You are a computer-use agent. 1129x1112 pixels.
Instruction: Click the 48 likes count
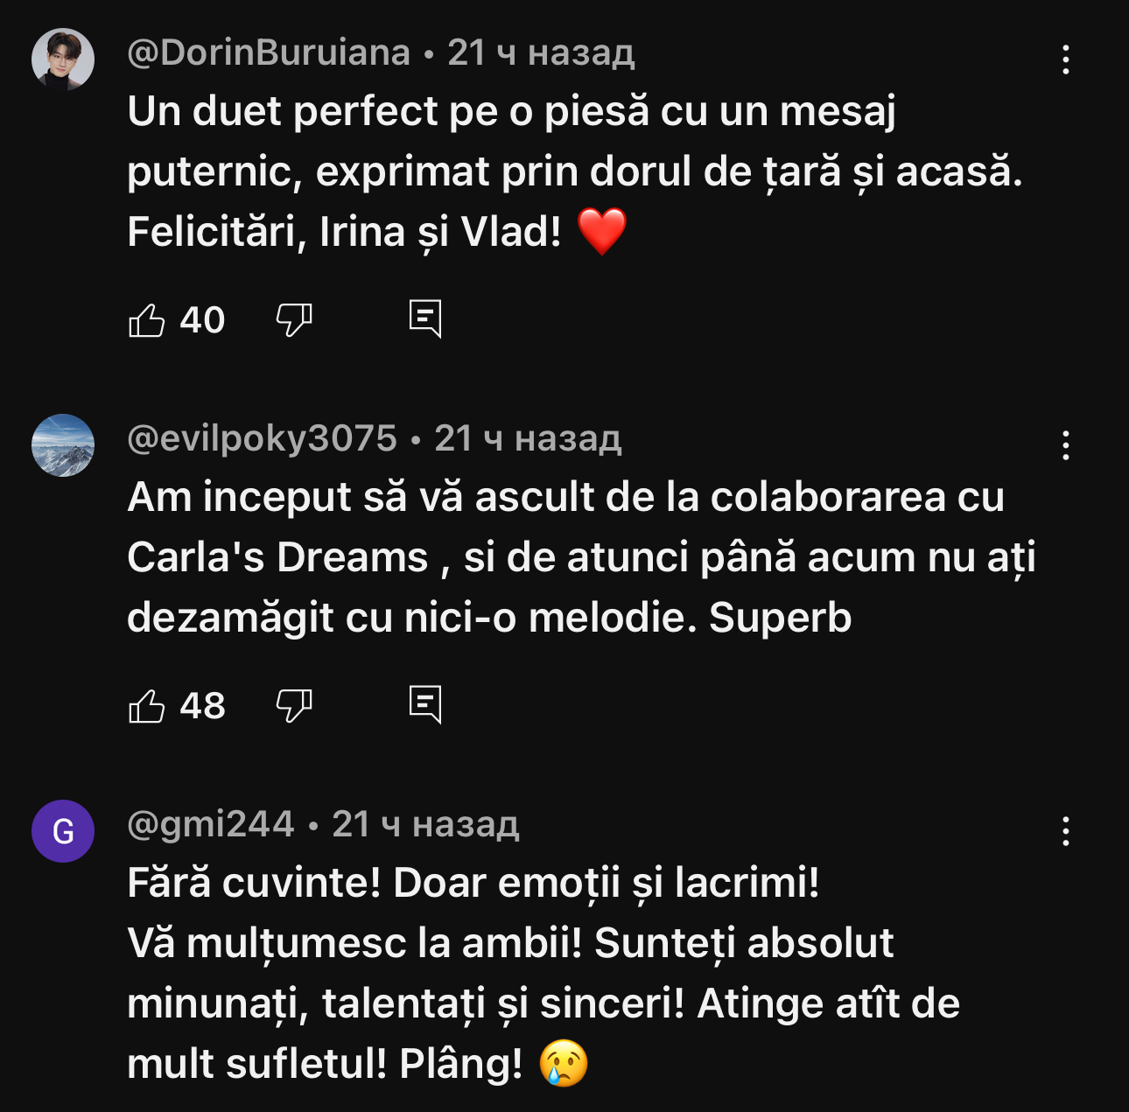click(202, 706)
